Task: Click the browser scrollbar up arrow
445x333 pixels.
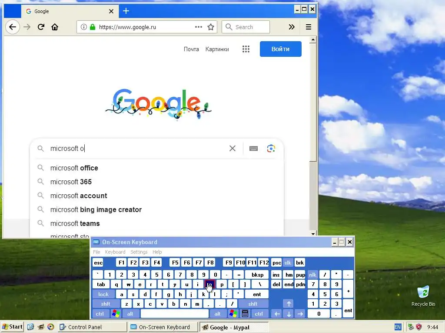Action: click(x=313, y=39)
